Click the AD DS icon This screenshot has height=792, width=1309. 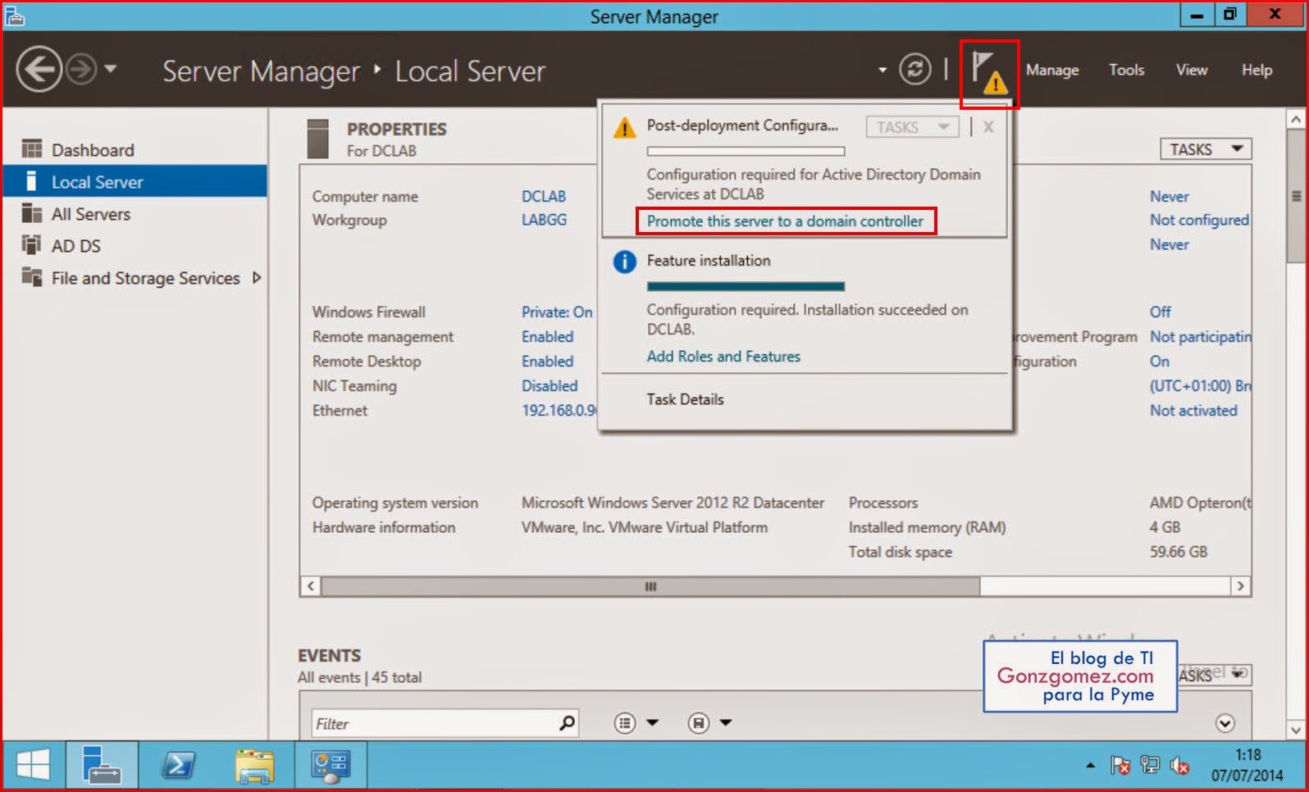click(32, 245)
